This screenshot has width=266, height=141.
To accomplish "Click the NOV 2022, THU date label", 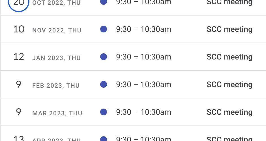I will pos(57,30).
